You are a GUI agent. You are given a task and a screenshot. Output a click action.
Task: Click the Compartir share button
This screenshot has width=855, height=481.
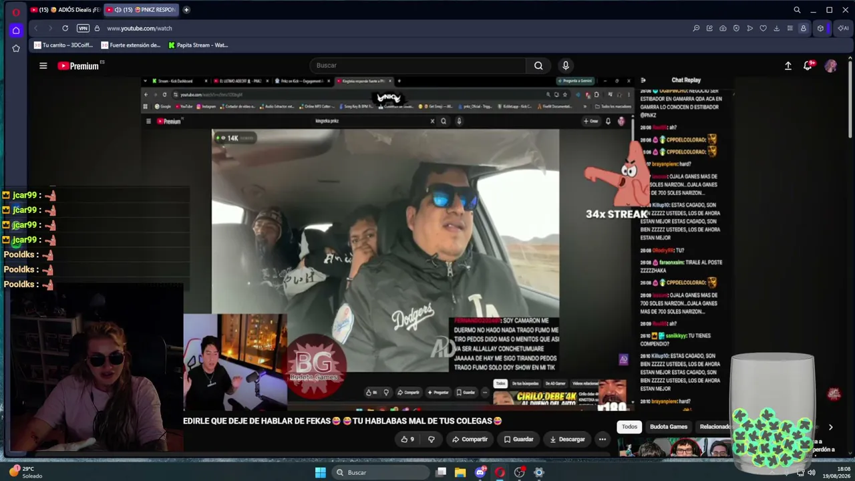[x=470, y=439]
